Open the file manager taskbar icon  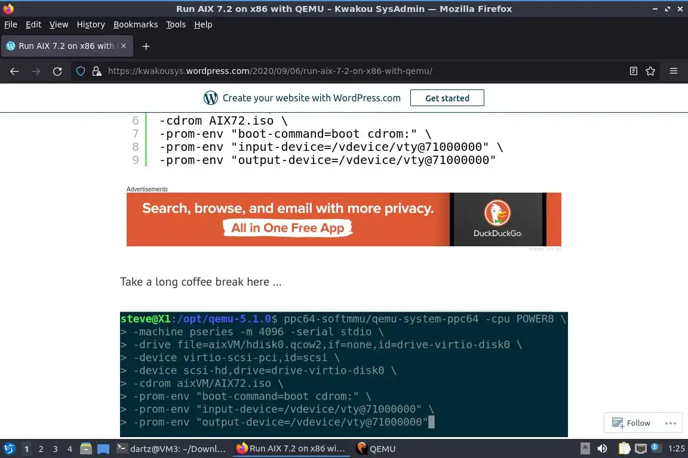[86, 449]
